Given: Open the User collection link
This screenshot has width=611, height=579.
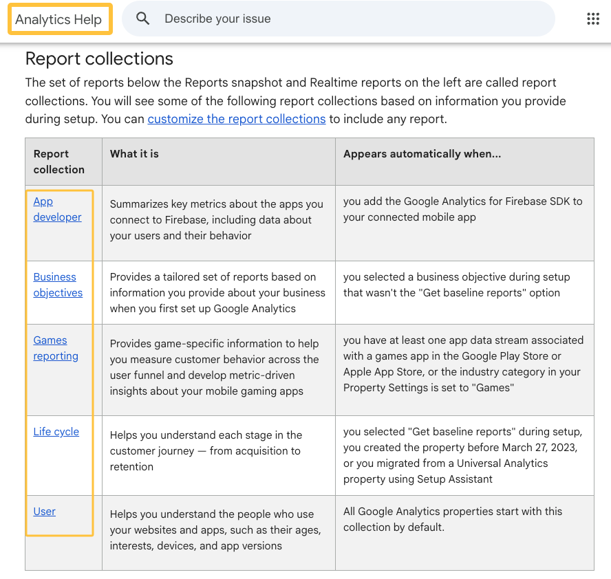Looking at the screenshot, I should (x=45, y=511).
